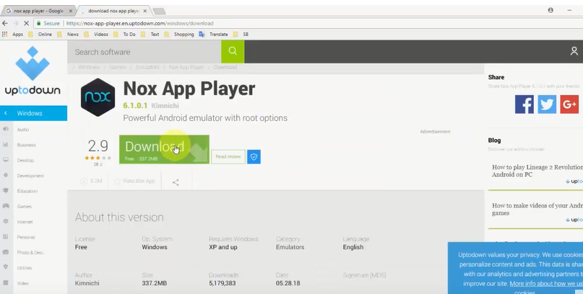This screenshot has width=583, height=294.
Task: Open the Desktop category icon
Action: tap(6, 160)
